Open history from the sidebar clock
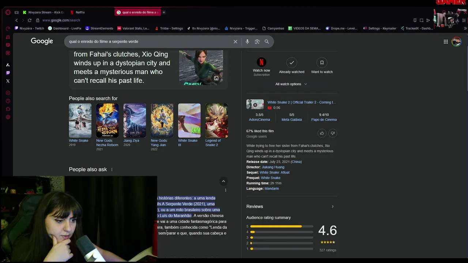 pos(8,101)
